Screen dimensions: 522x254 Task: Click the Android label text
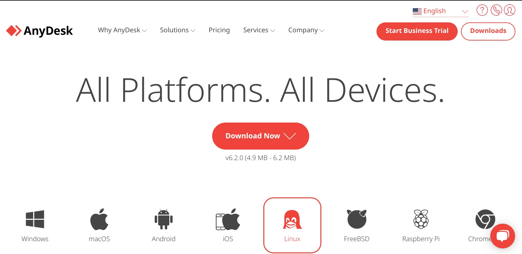pyautogui.click(x=164, y=239)
